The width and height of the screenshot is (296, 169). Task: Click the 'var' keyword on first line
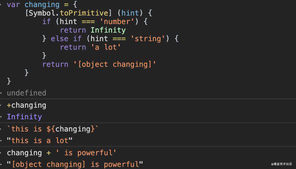tap(13, 5)
